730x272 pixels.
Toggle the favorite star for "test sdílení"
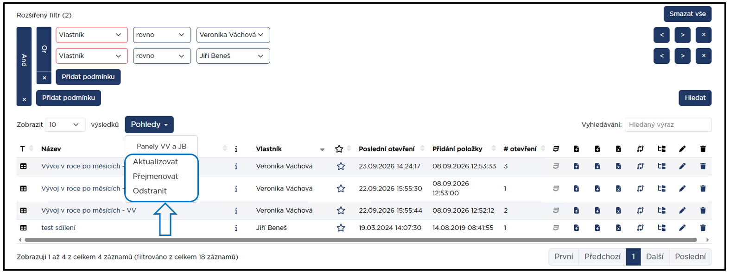341,228
